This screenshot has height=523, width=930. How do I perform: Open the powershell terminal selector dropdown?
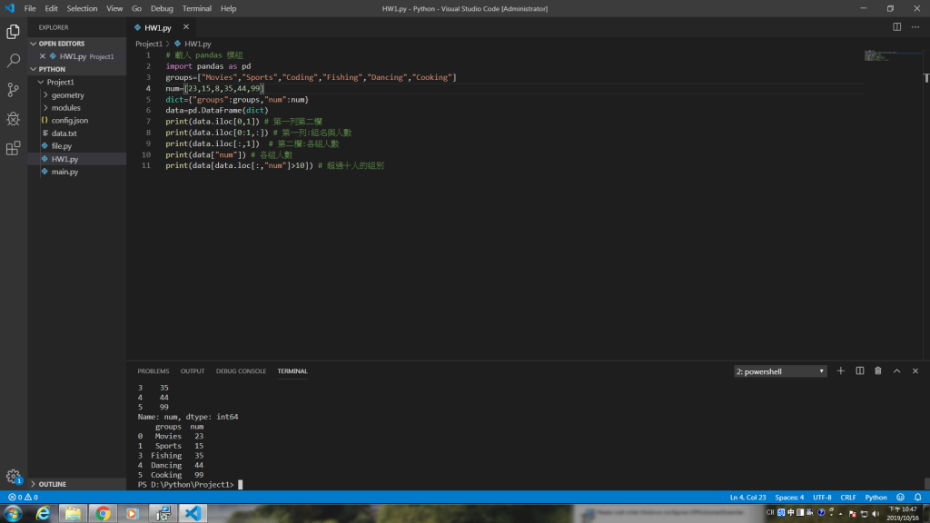780,371
